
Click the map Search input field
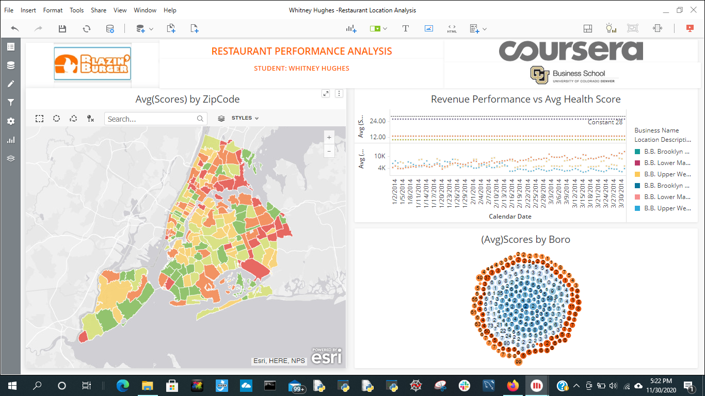tap(151, 119)
